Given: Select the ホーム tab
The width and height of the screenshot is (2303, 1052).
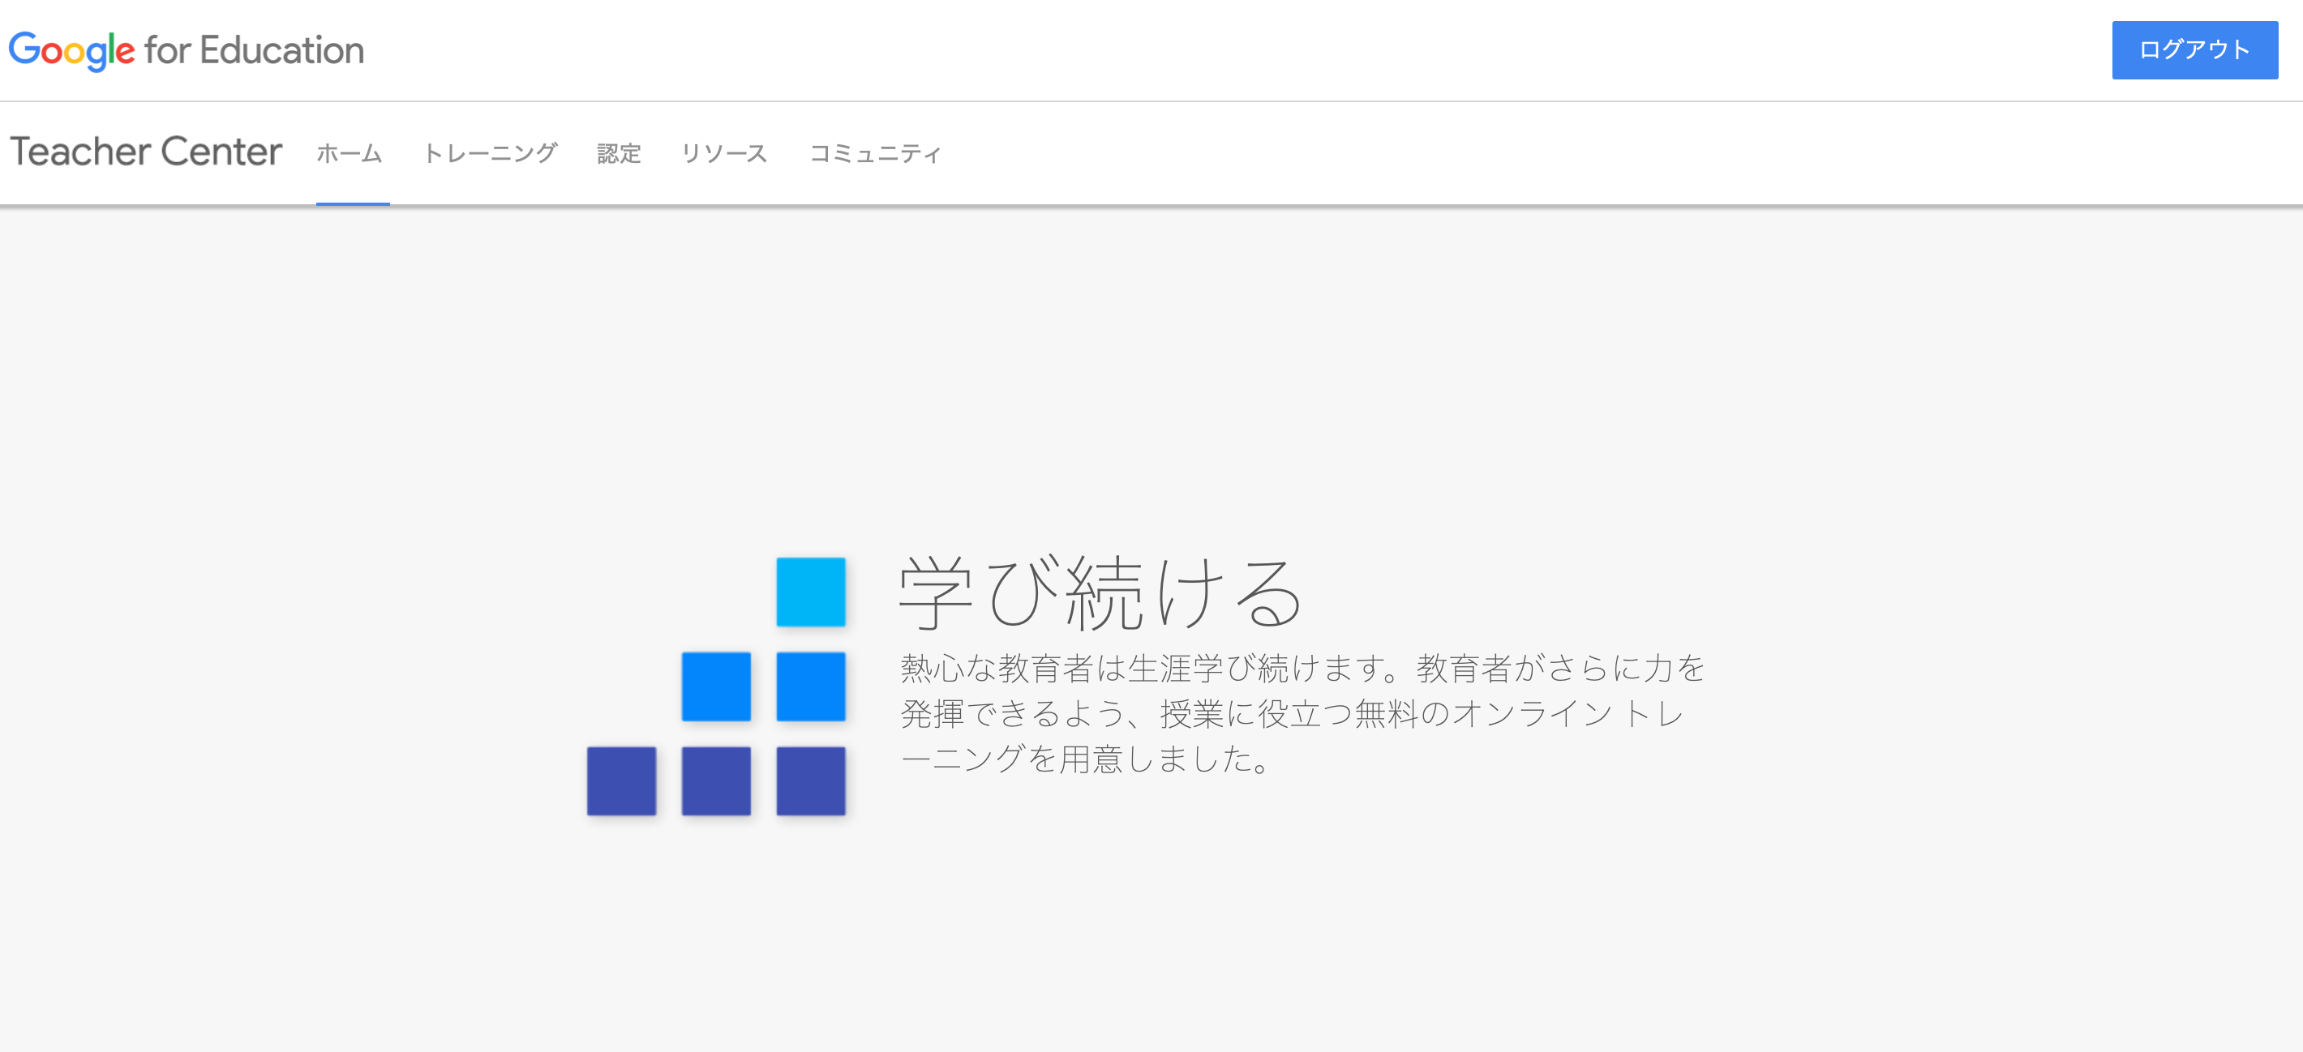Looking at the screenshot, I should (x=350, y=154).
